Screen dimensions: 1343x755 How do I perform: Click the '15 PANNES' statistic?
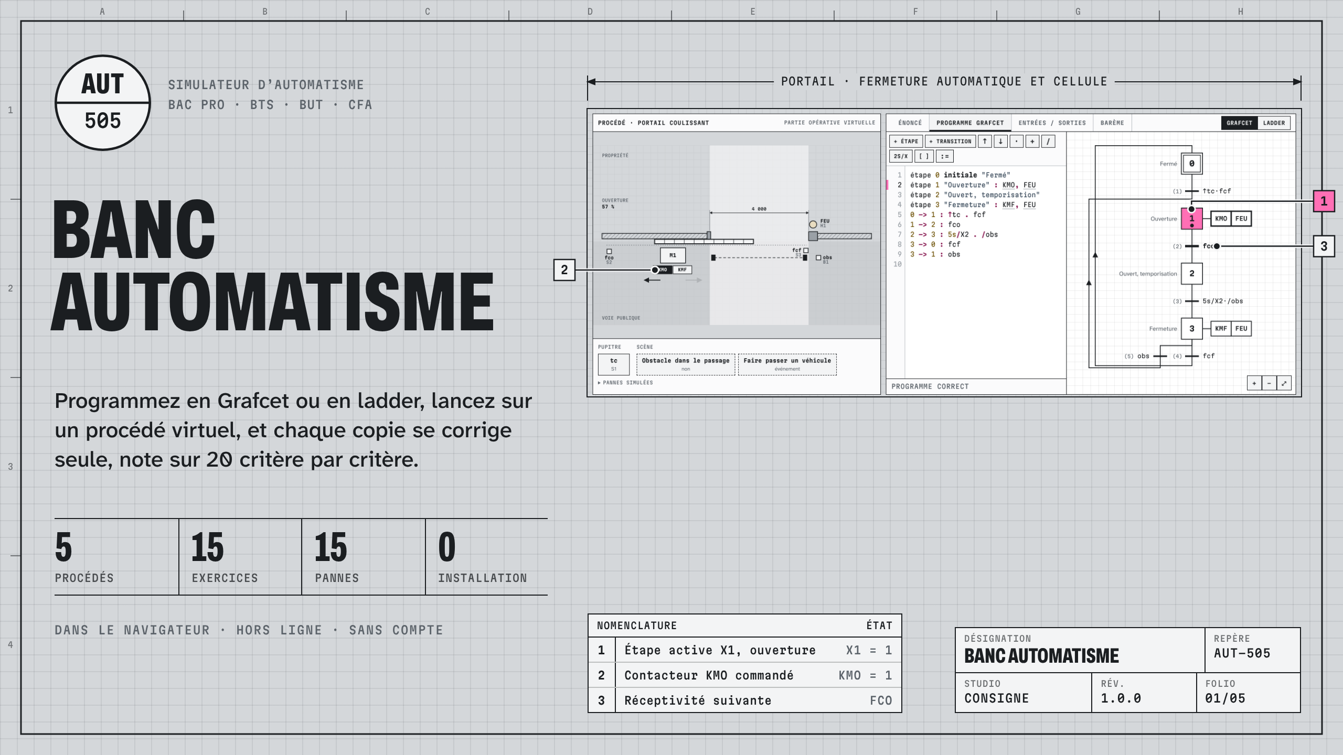pyautogui.click(x=363, y=557)
